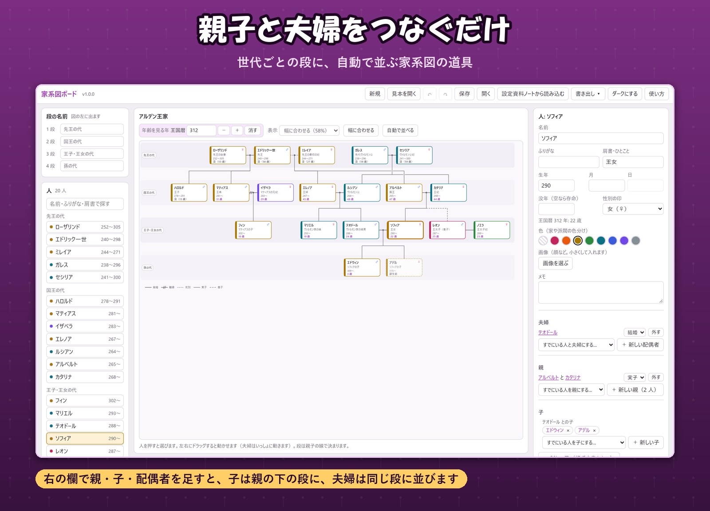
Task: Decrease the year with the minus button
Action: tap(224, 130)
